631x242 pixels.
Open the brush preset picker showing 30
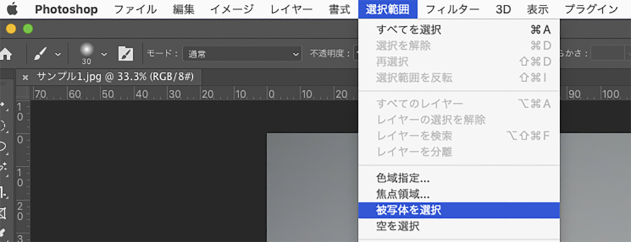tap(86, 54)
